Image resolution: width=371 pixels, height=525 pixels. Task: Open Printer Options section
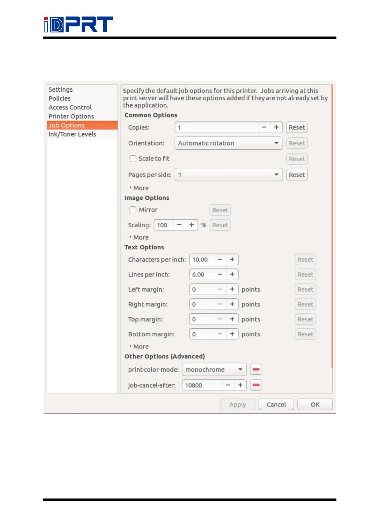pyautogui.click(x=82, y=116)
